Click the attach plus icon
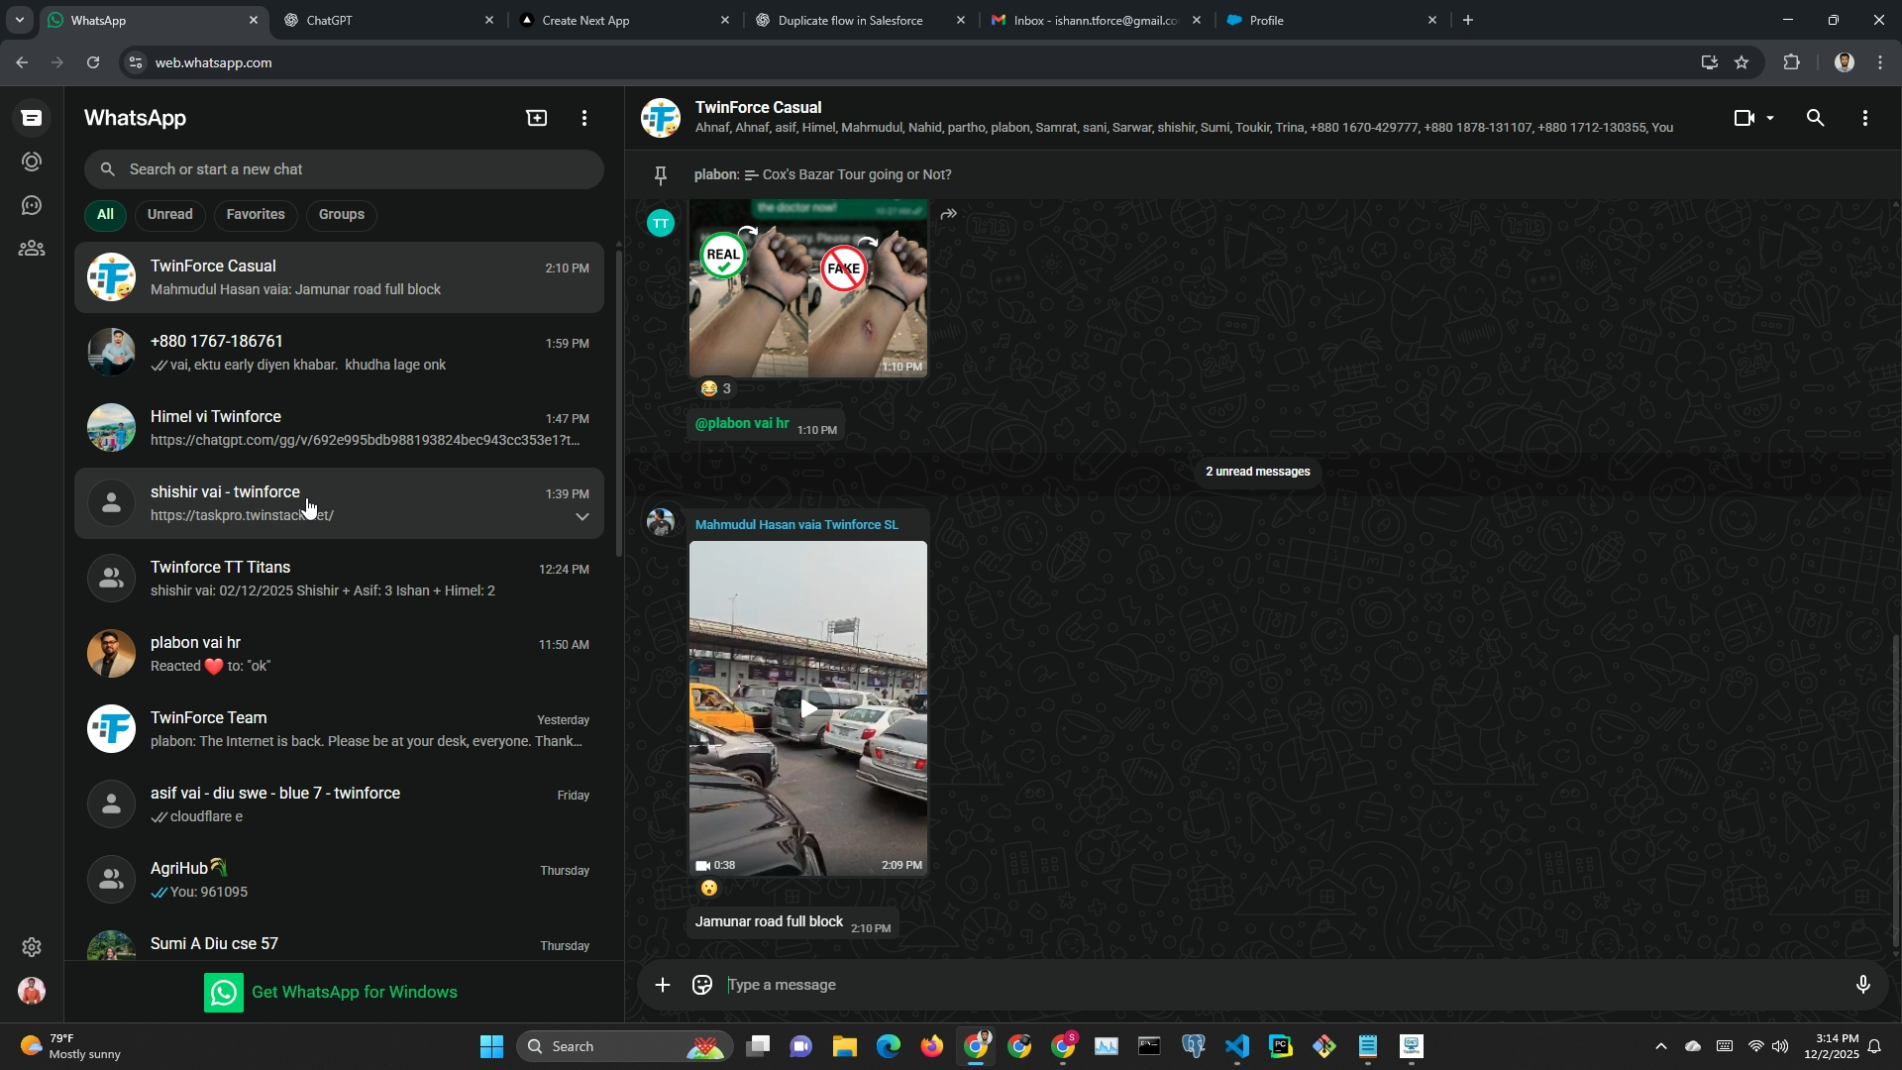The image size is (1902, 1070). (663, 985)
